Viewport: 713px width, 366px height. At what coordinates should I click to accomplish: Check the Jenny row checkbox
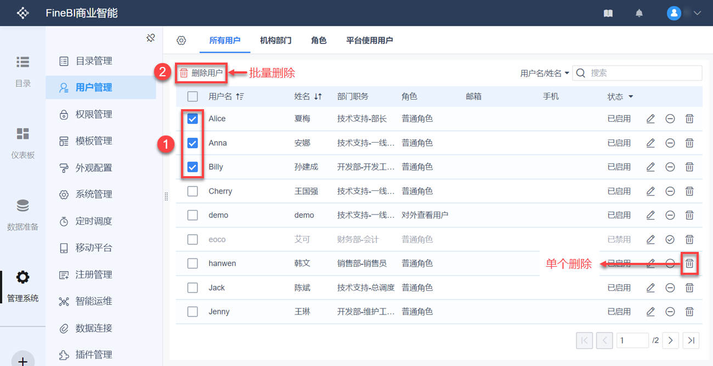pos(193,312)
